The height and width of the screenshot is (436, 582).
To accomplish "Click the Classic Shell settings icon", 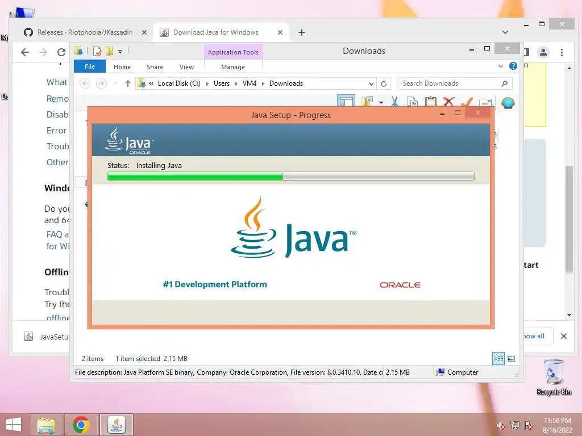I will (x=508, y=102).
